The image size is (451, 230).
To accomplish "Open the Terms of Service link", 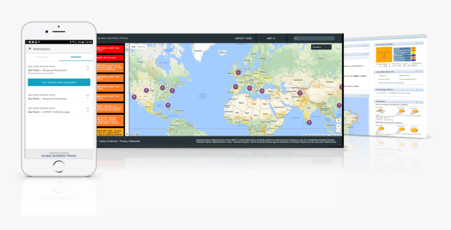I will [108, 141].
